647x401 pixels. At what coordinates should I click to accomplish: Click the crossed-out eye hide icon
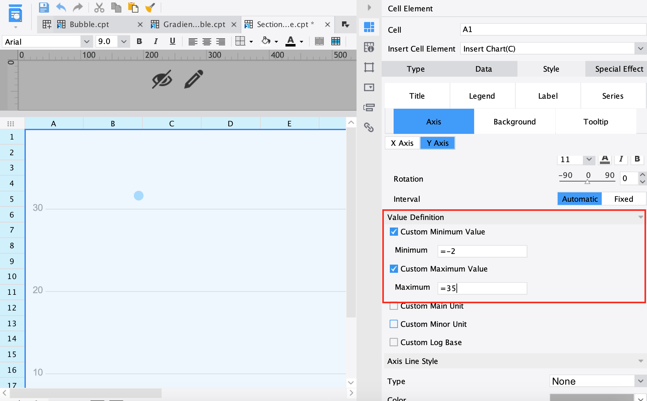pos(162,79)
